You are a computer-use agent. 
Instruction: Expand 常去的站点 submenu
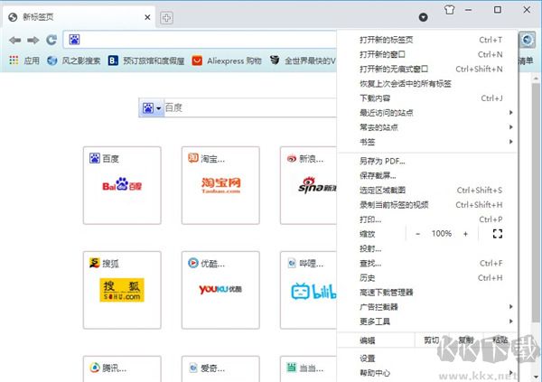[x=427, y=127]
